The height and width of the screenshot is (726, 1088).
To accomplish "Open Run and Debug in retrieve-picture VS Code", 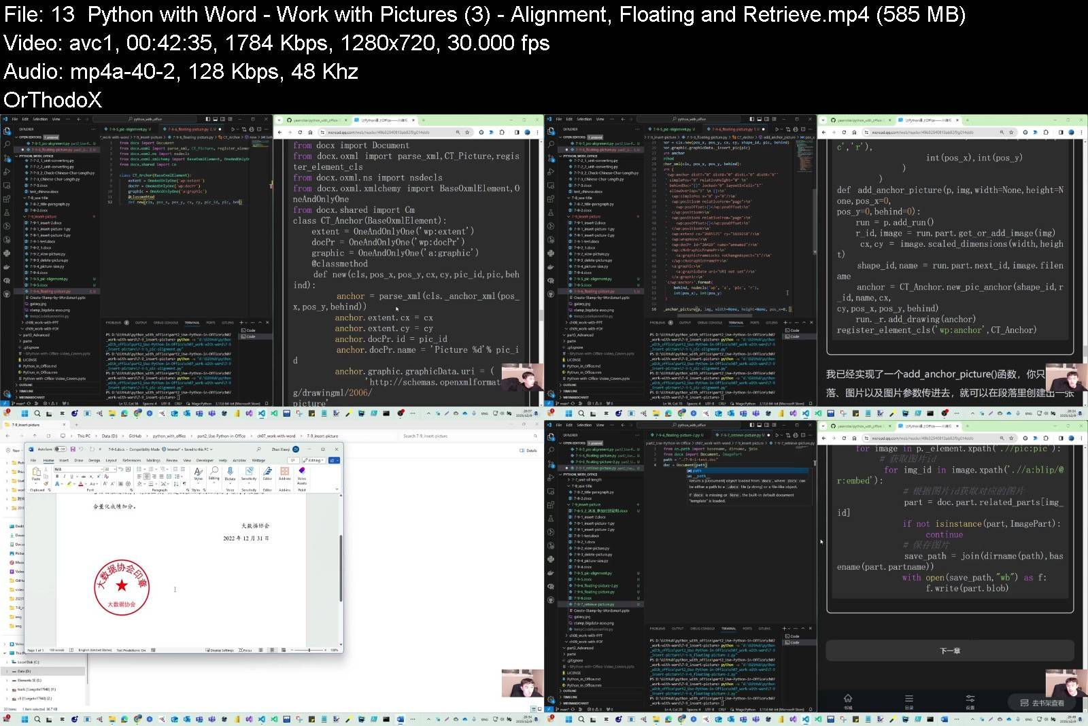I will coord(551,477).
